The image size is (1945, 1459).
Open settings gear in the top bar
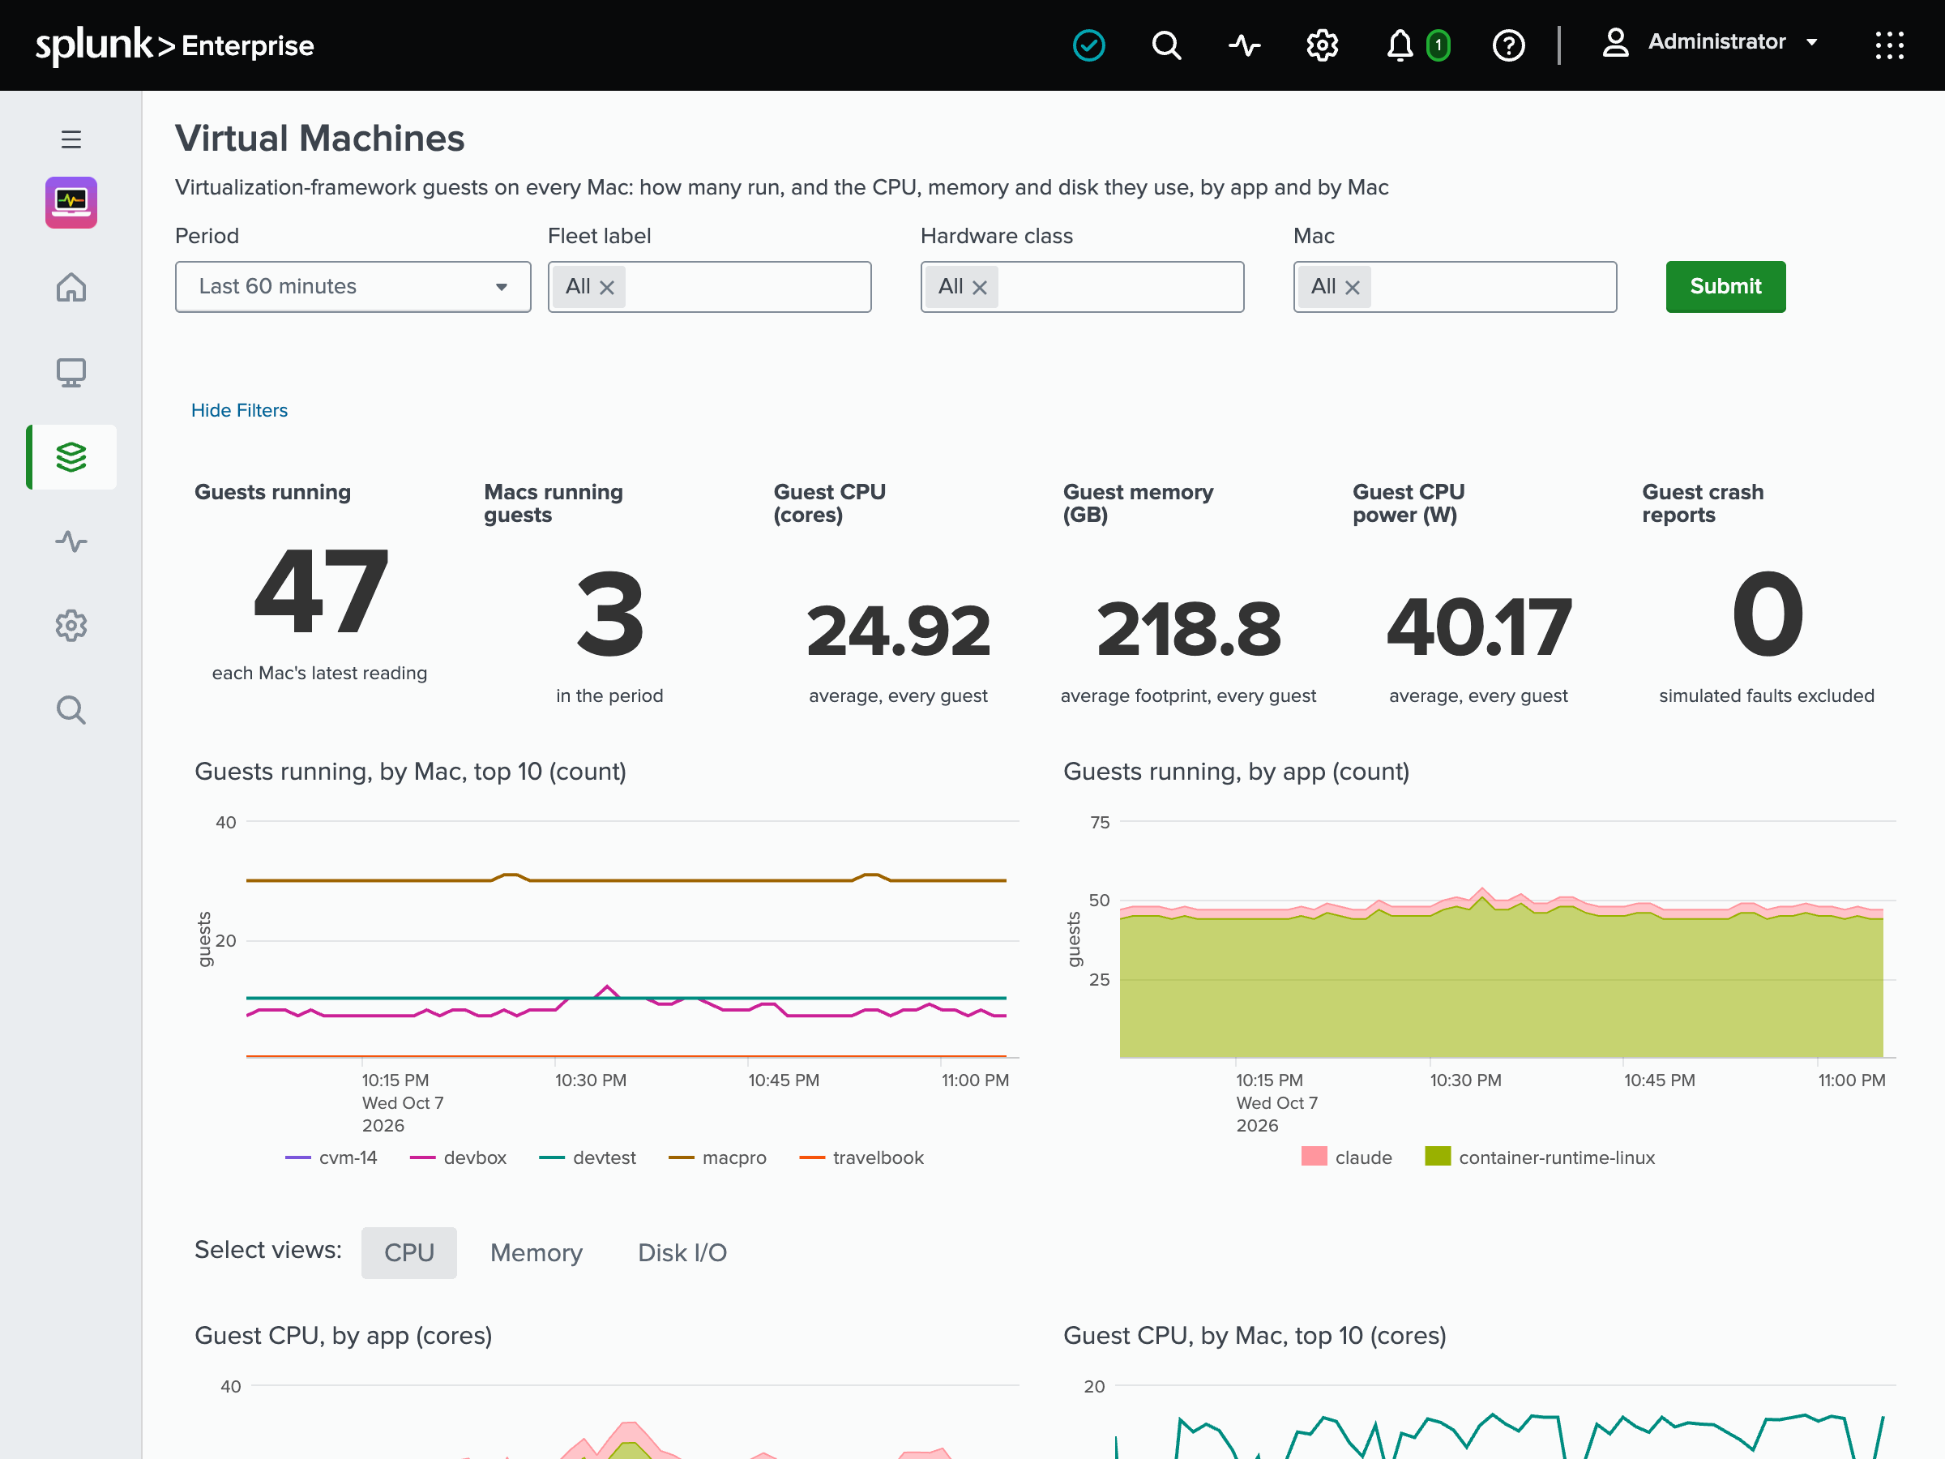1322,45
